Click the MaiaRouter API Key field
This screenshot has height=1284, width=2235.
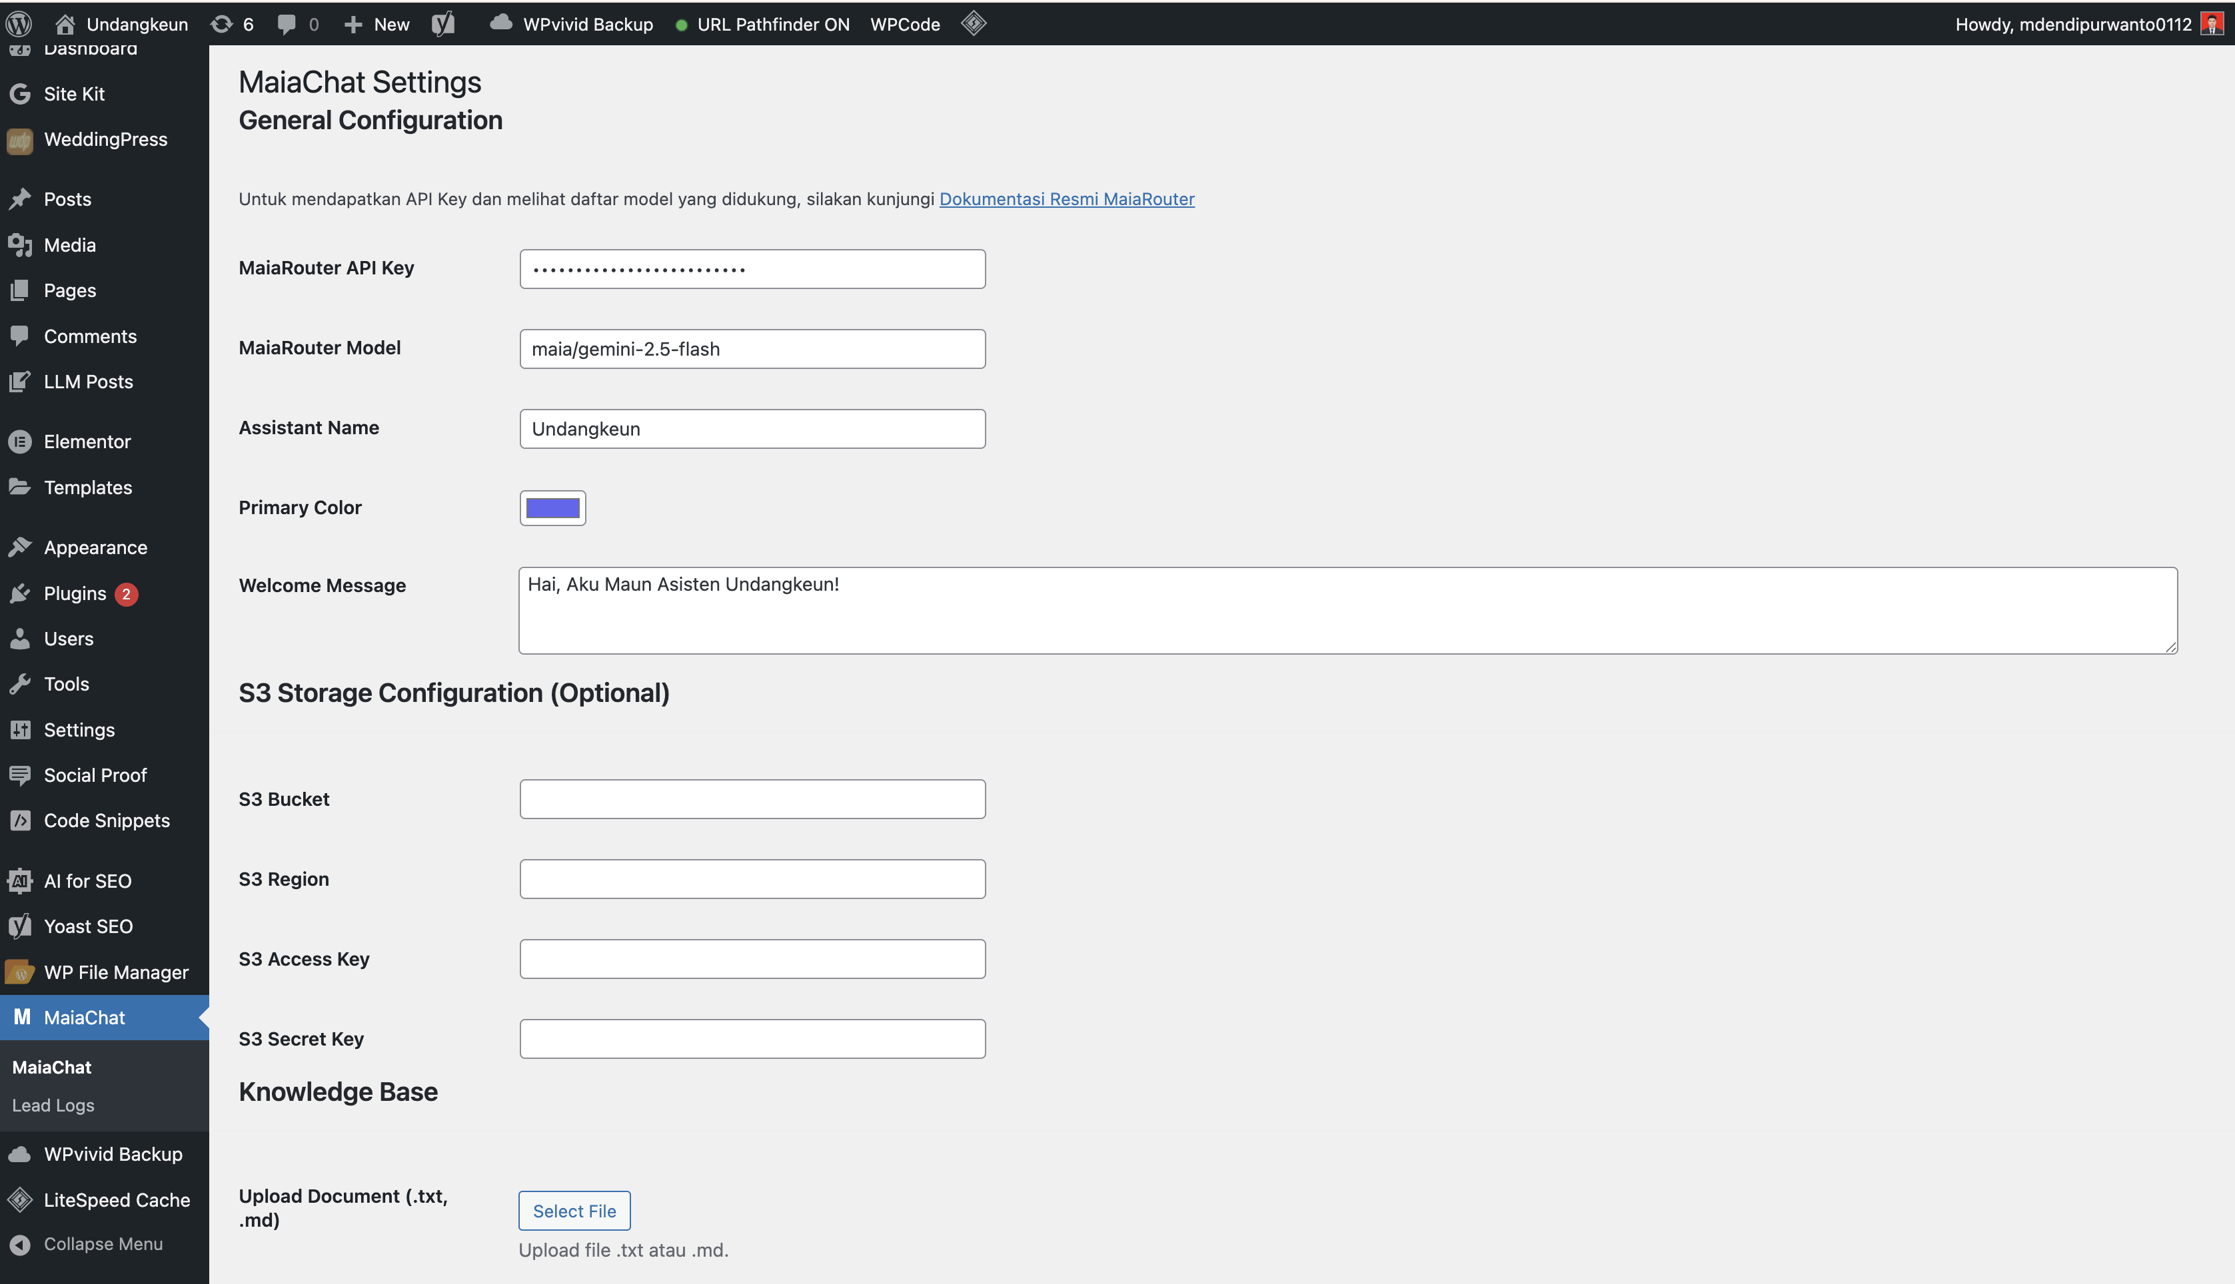(752, 269)
